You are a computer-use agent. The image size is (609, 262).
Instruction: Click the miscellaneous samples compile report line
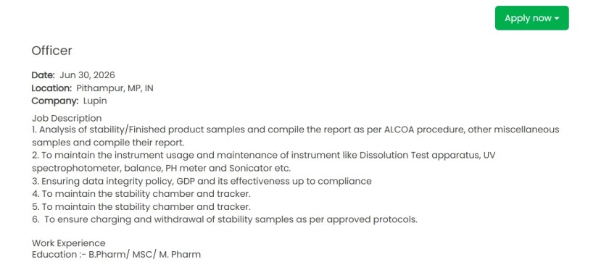click(x=108, y=143)
